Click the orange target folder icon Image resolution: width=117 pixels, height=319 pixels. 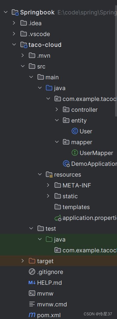32,261
